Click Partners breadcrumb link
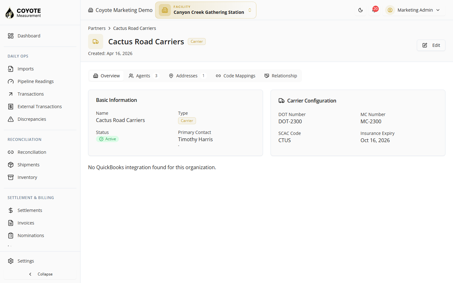 97,28
